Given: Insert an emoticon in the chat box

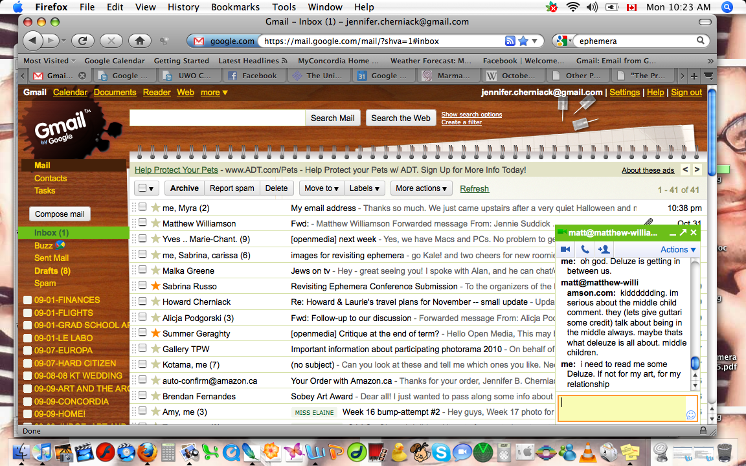Looking at the screenshot, I should 691,415.
